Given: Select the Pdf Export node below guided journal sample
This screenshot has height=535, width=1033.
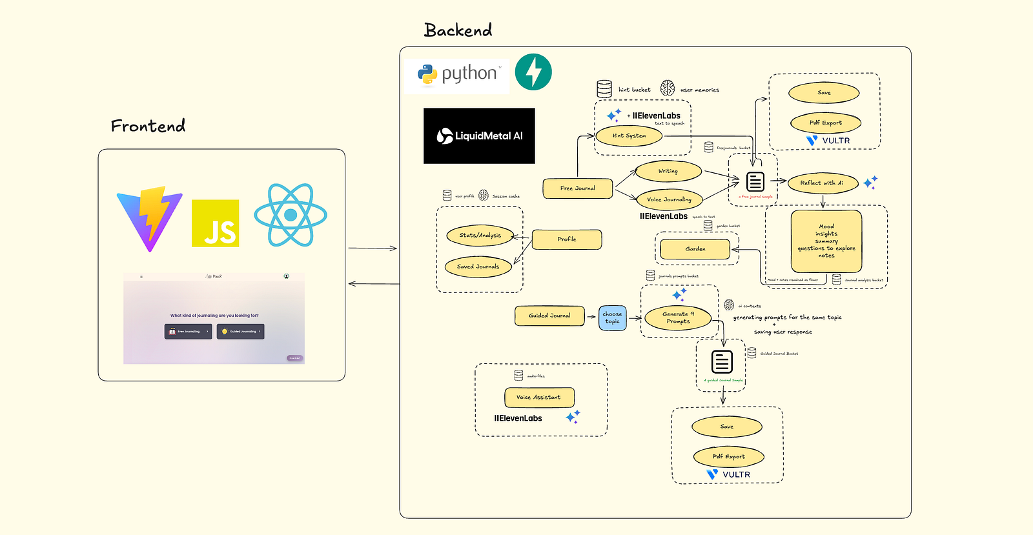Looking at the screenshot, I should 729,456.
